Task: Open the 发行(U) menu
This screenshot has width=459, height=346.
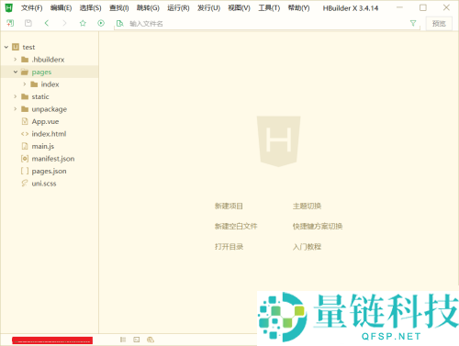Action: click(208, 8)
